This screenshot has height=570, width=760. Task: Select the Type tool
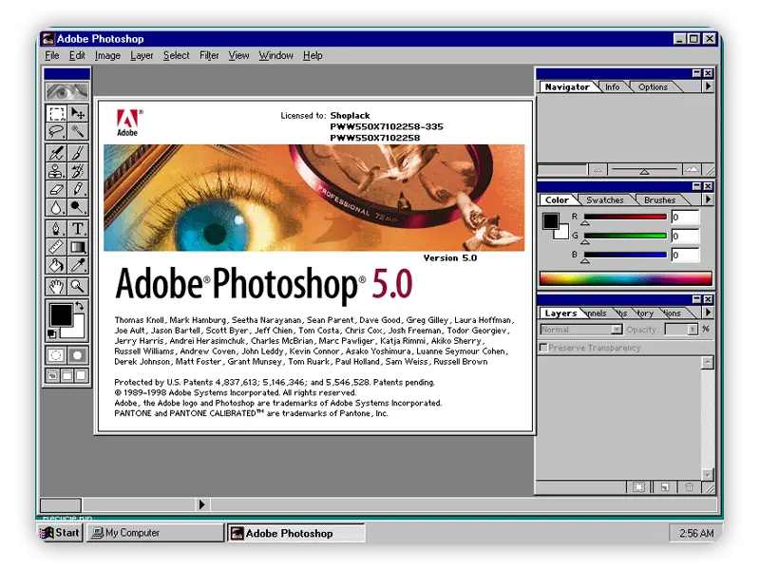coord(78,228)
